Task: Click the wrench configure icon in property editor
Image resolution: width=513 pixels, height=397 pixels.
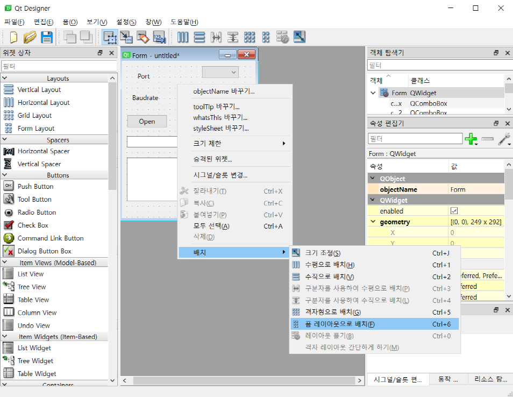Action: [504, 139]
